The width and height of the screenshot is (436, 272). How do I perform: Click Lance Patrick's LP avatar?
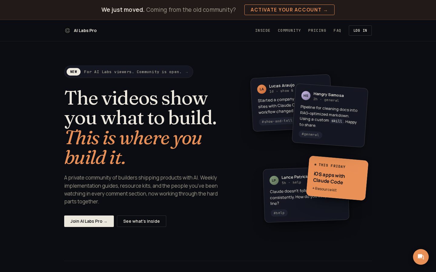pyautogui.click(x=274, y=180)
